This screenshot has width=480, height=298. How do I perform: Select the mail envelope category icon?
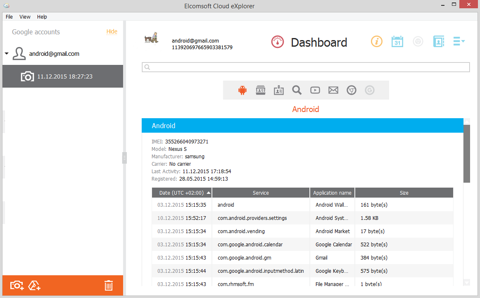point(333,90)
